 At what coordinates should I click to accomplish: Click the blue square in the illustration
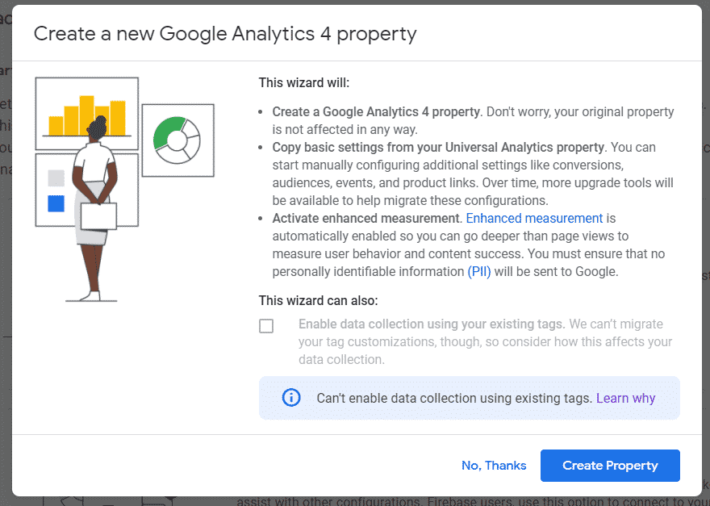tap(56, 203)
